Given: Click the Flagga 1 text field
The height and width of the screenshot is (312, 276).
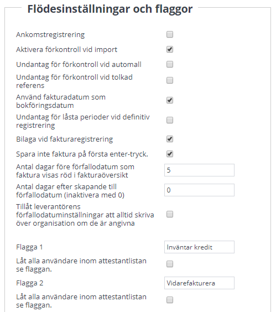Looking at the screenshot, I should coord(199,247).
